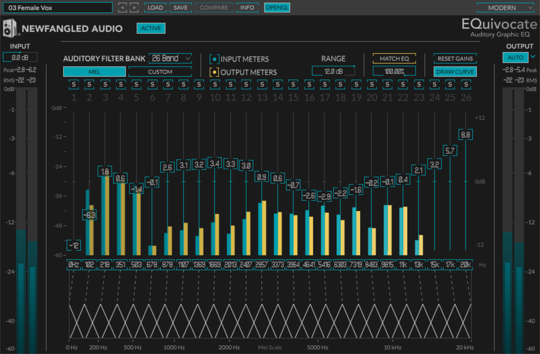Solo band 12 with its S button
Viewport: 540px width, 354px height.
point(246,85)
